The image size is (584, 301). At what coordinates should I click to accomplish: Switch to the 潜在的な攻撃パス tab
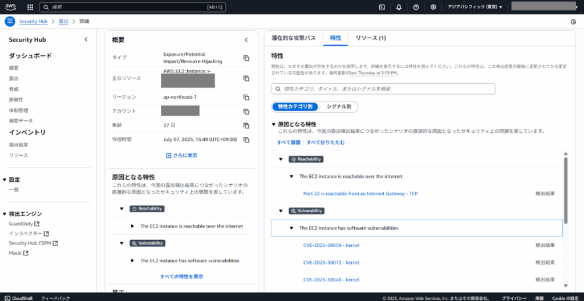(293, 38)
